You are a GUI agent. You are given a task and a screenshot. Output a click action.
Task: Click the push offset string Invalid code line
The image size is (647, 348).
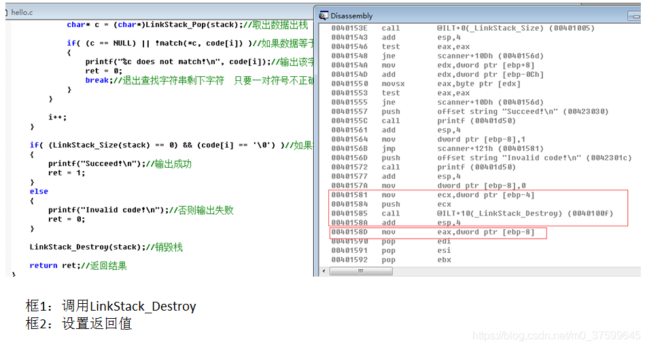click(x=481, y=158)
